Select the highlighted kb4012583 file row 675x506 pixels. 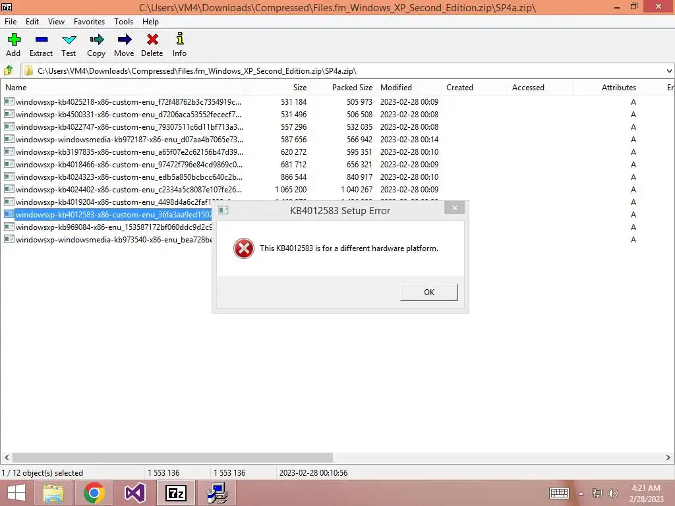107,214
